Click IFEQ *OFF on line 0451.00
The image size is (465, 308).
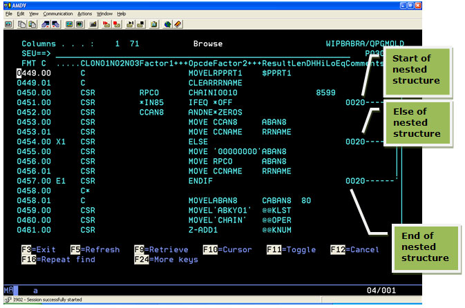[210, 102]
